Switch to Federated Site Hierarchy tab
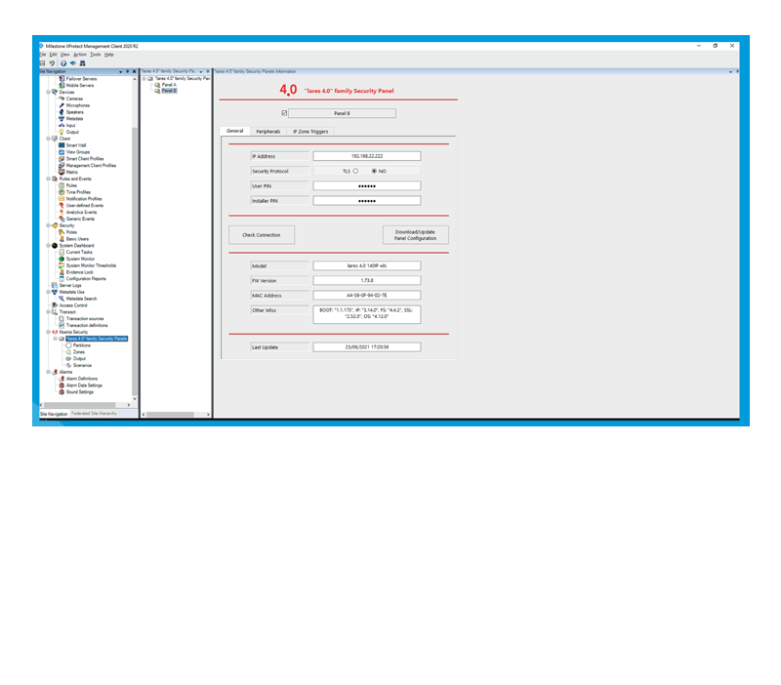 [x=94, y=413]
